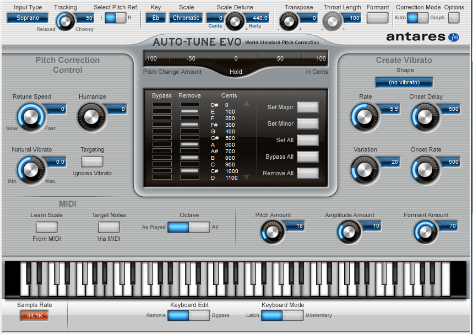Toggle Remove box for E note
Screen dimensions: 473x334
[190, 111]
